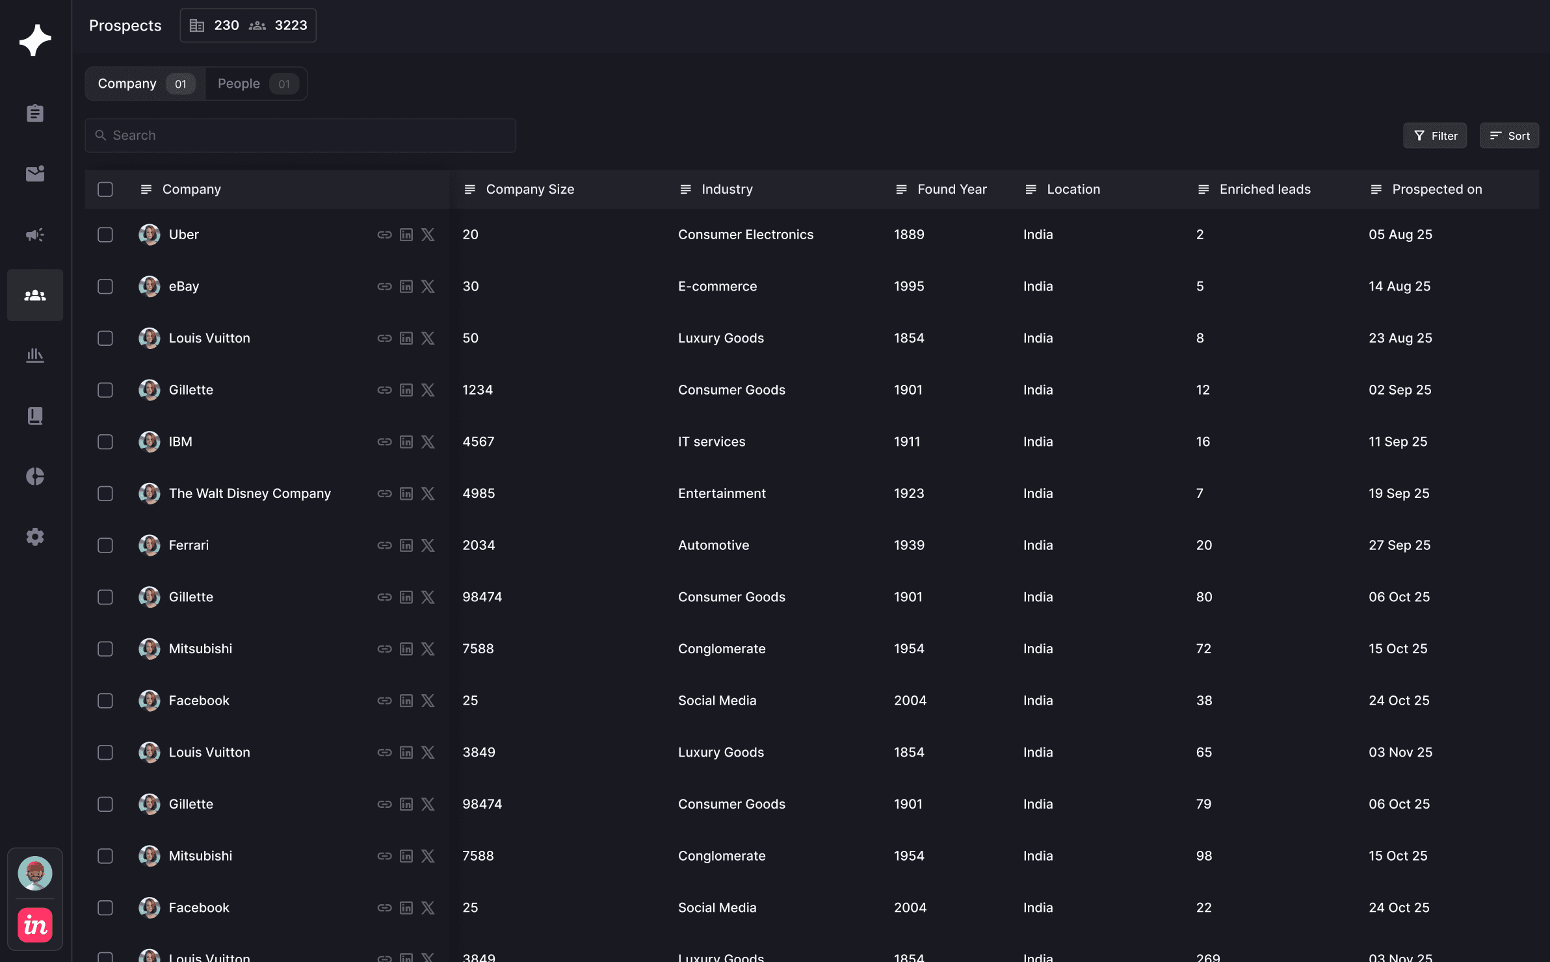Open Company Size column header
The image size is (1550, 962).
pyautogui.click(x=519, y=189)
